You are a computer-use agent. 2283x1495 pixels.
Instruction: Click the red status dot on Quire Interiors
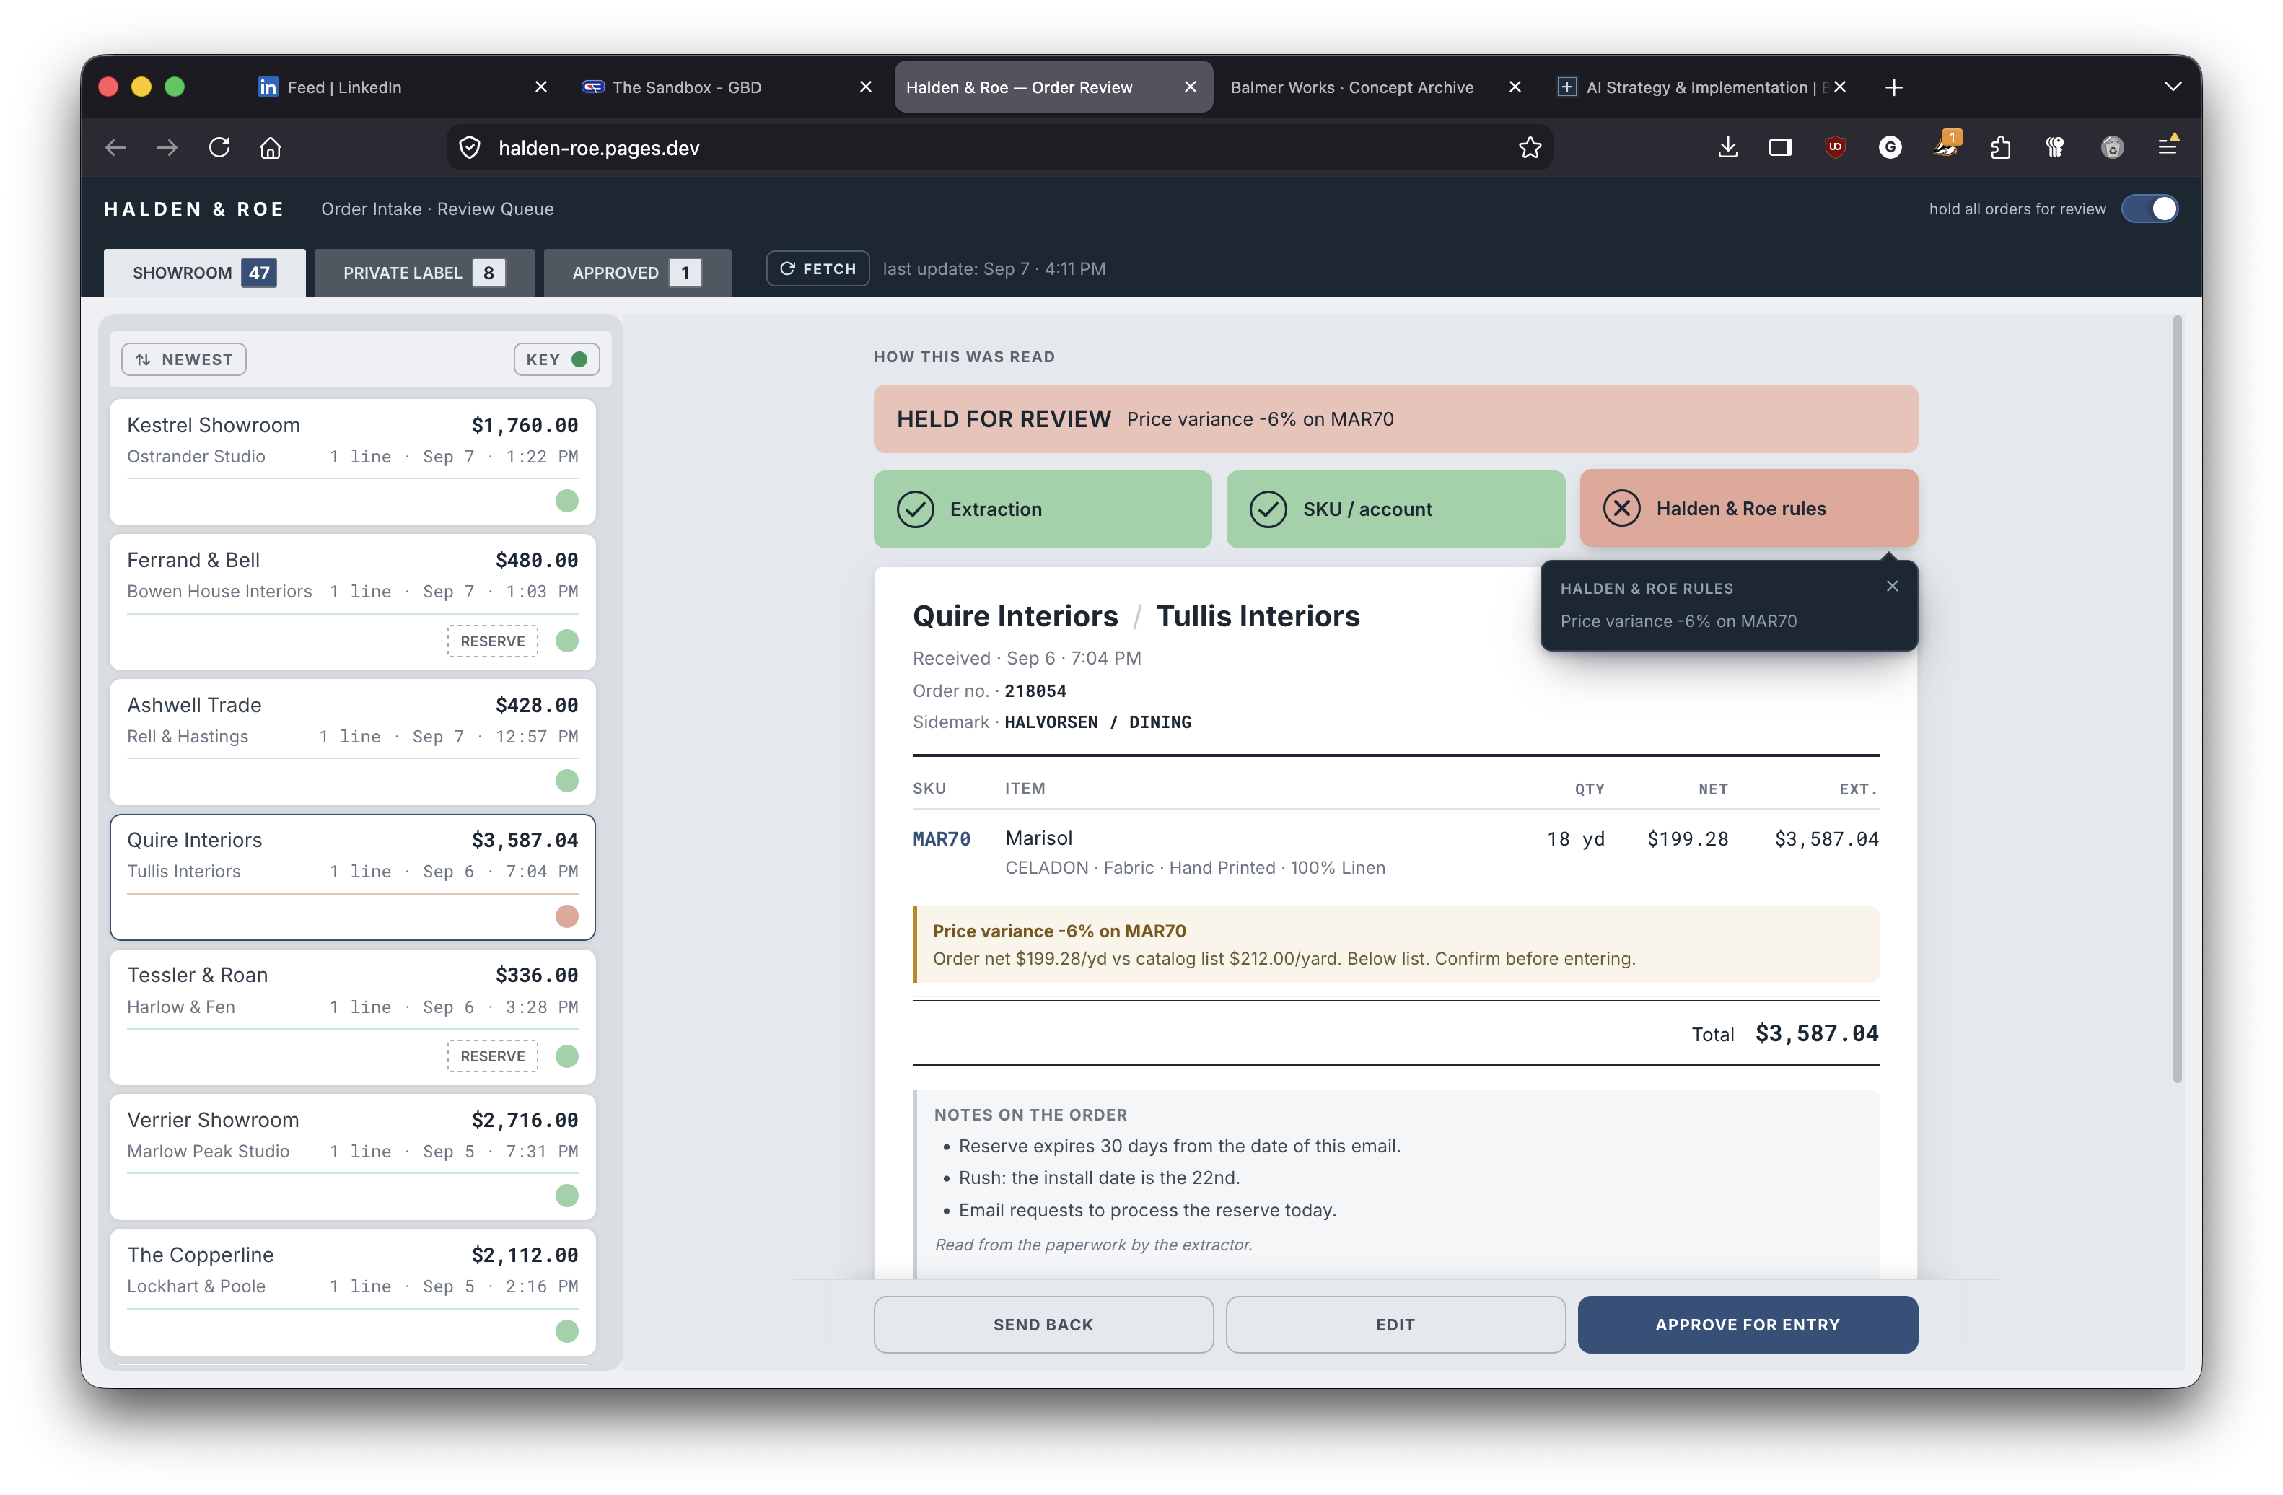(x=567, y=917)
